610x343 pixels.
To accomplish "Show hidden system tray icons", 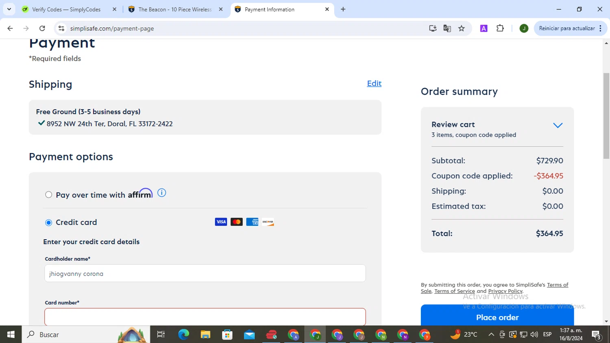I will [491, 334].
